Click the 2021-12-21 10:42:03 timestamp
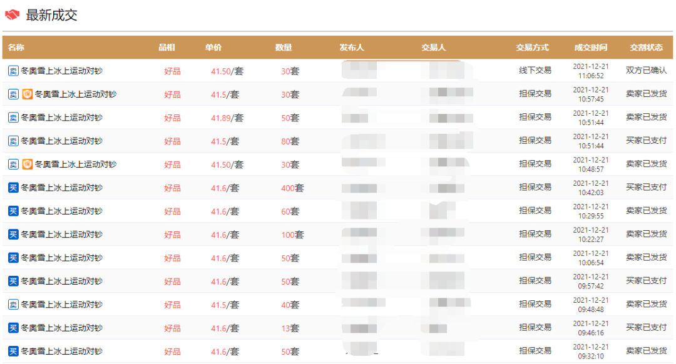The height and width of the screenshot is (364, 676). [x=591, y=188]
